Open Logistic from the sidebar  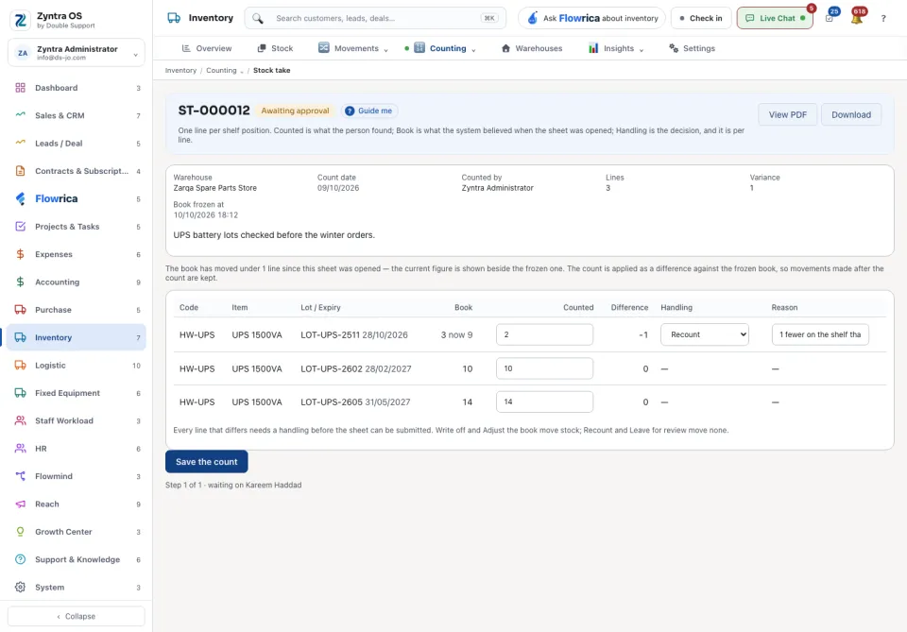pos(77,366)
